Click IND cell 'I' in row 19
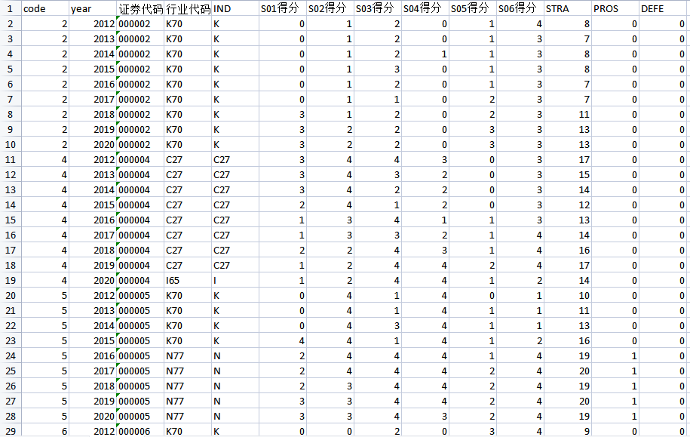The image size is (690, 437). pyautogui.click(x=235, y=280)
